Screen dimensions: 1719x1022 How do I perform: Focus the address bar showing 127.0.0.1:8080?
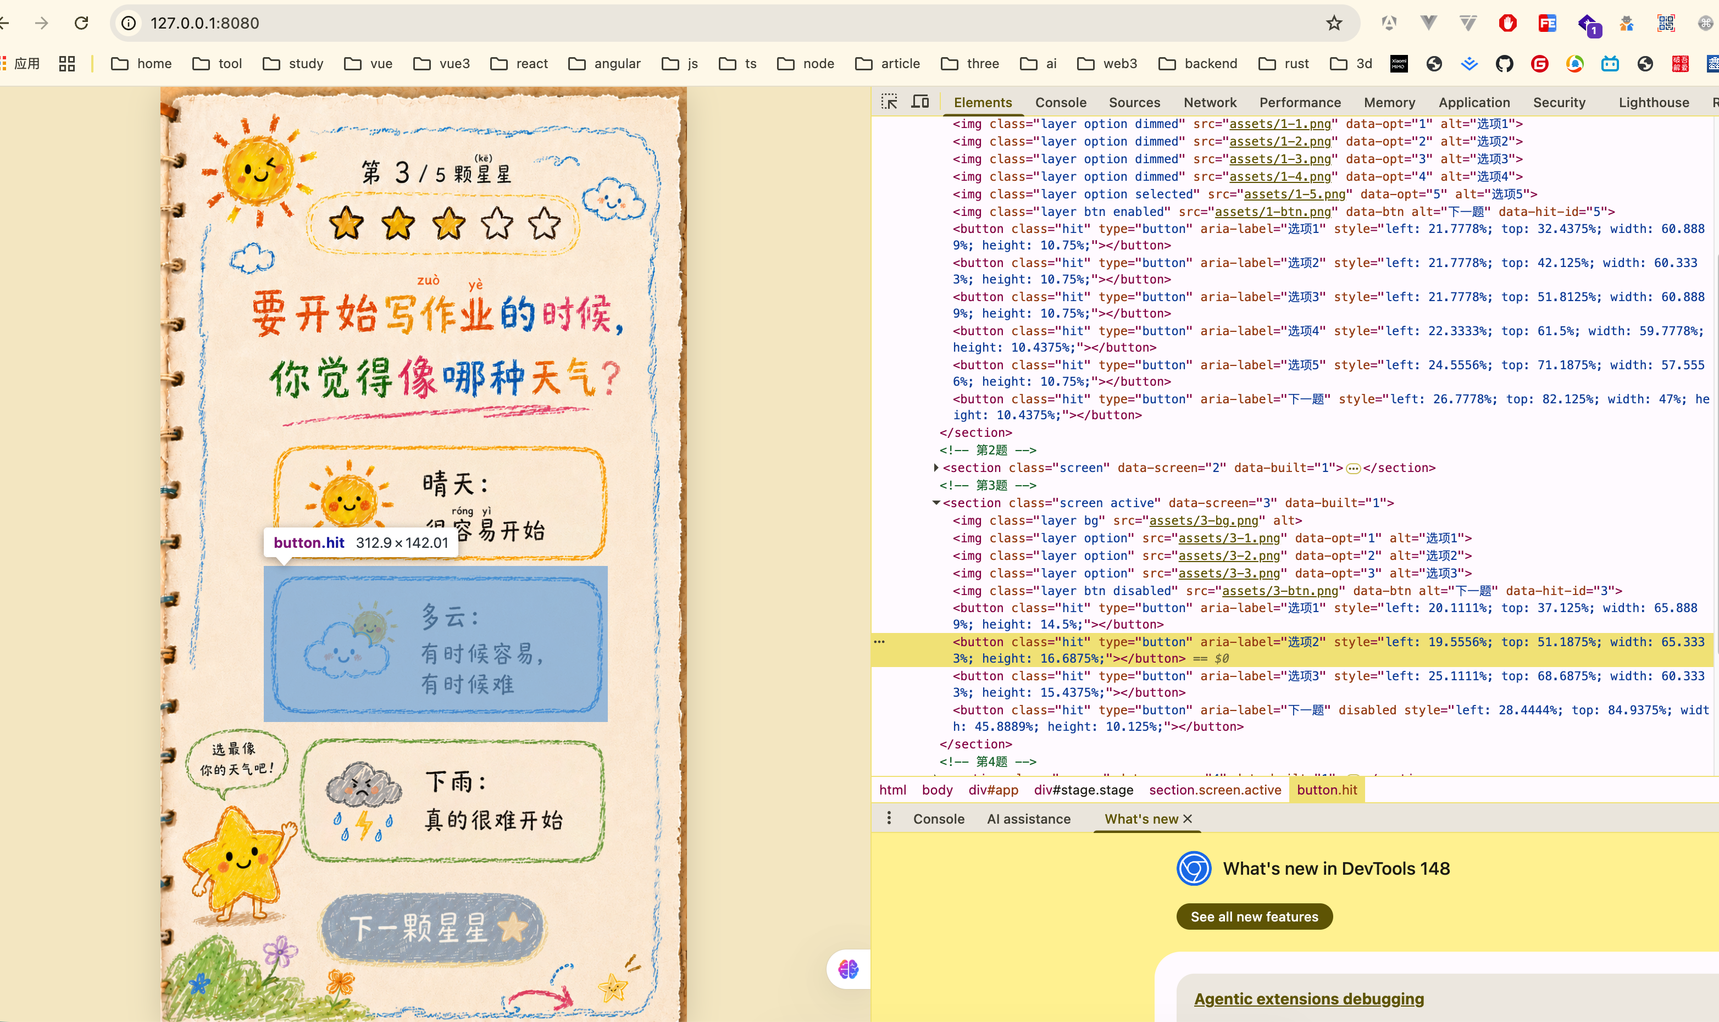[x=735, y=24]
